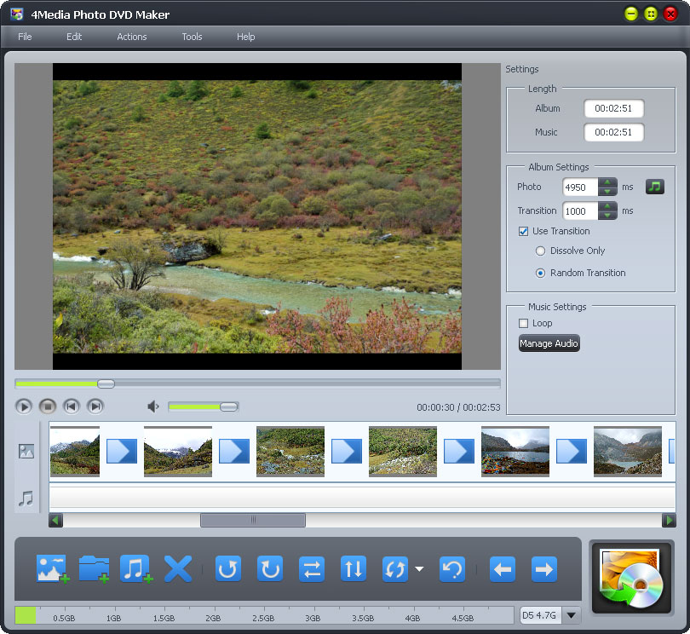Viewport: 690px width, 634px height.
Task: Click the music note icon in Album Settings
Action: coord(654,187)
